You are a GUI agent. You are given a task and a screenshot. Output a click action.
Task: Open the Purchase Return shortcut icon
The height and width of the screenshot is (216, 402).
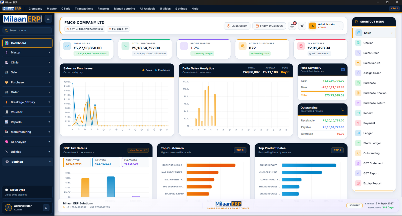(x=358, y=103)
